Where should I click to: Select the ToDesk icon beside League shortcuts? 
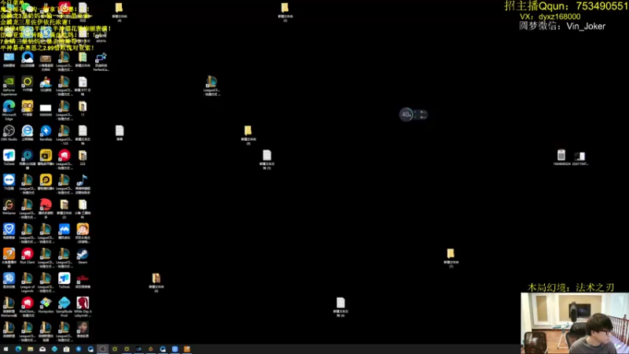click(x=64, y=278)
